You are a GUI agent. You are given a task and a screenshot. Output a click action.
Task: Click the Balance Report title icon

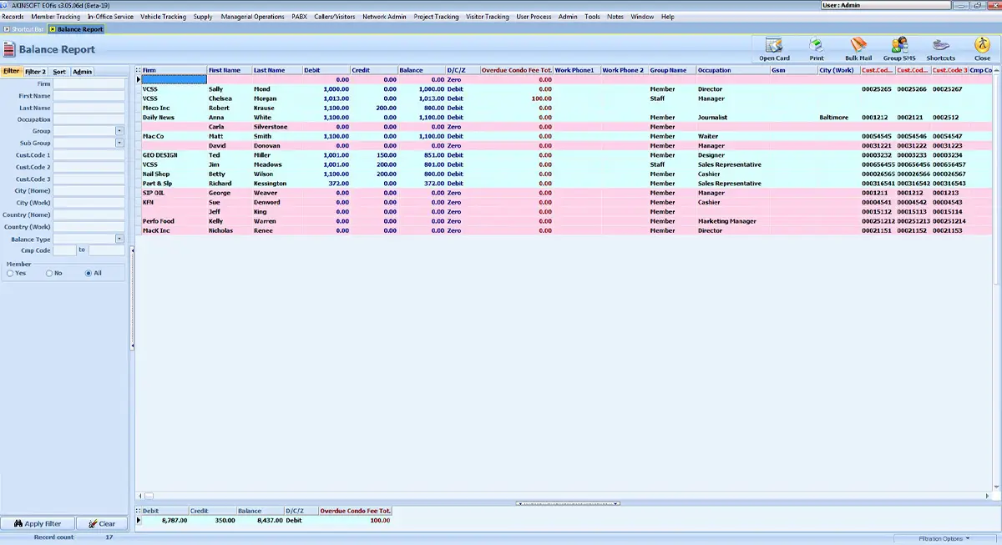click(9, 49)
